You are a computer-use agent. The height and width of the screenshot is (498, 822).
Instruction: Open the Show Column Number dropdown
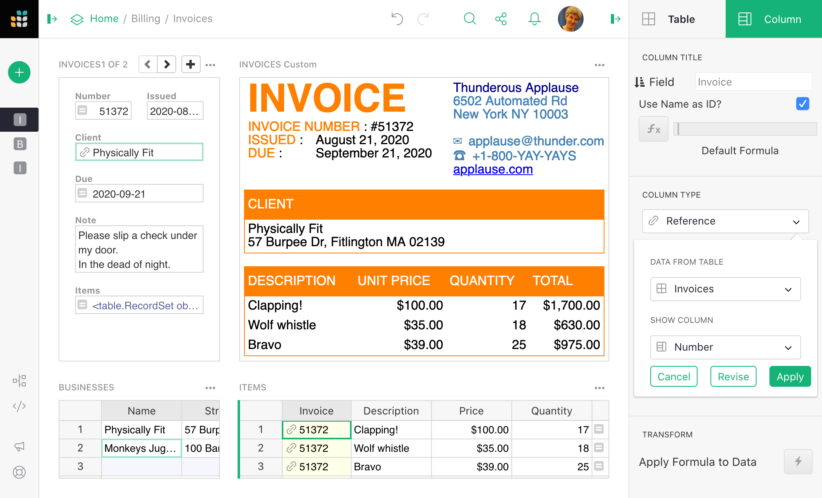click(725, 347)
